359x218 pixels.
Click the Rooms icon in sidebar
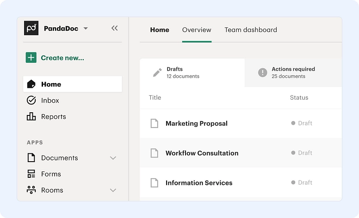pos(31,190)
